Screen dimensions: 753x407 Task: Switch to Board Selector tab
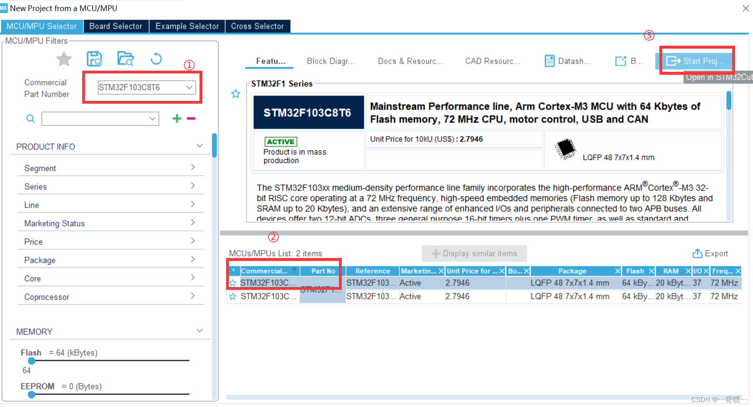coord(116,26)
